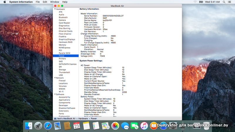Select Camera in the sidebar
235x132 pixels.
click(x=62, y=20)
